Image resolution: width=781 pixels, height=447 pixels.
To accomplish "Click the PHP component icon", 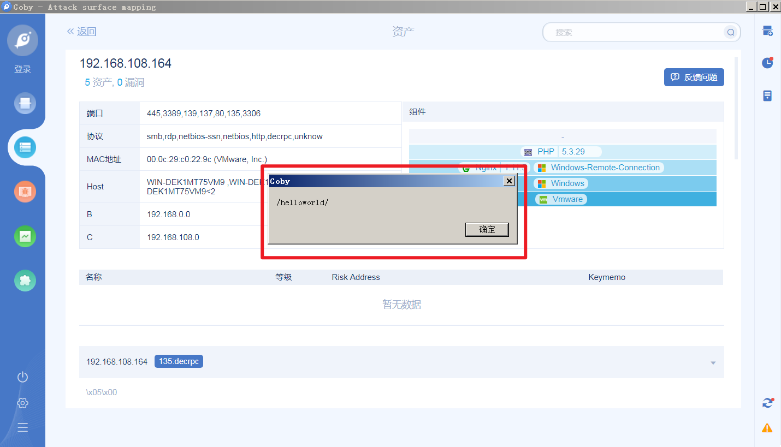I will [528, 152].
